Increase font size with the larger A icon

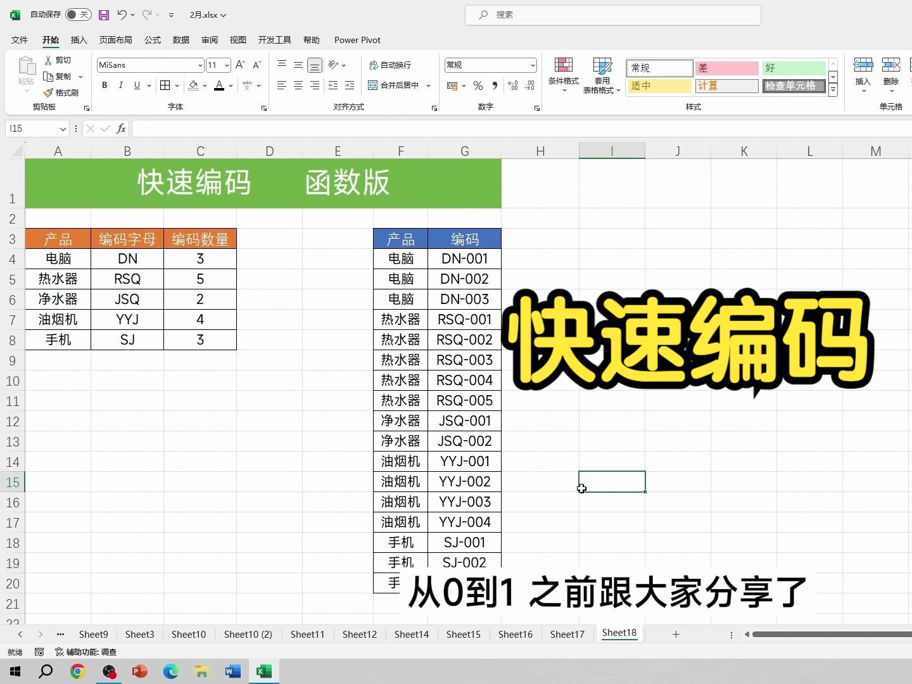click(x=240, y=65)
